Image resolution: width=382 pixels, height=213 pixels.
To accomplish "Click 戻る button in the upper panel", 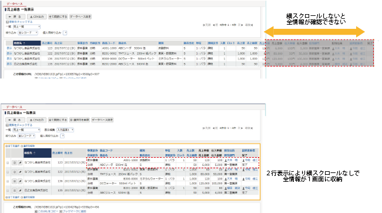I will (x=15, y=16).
